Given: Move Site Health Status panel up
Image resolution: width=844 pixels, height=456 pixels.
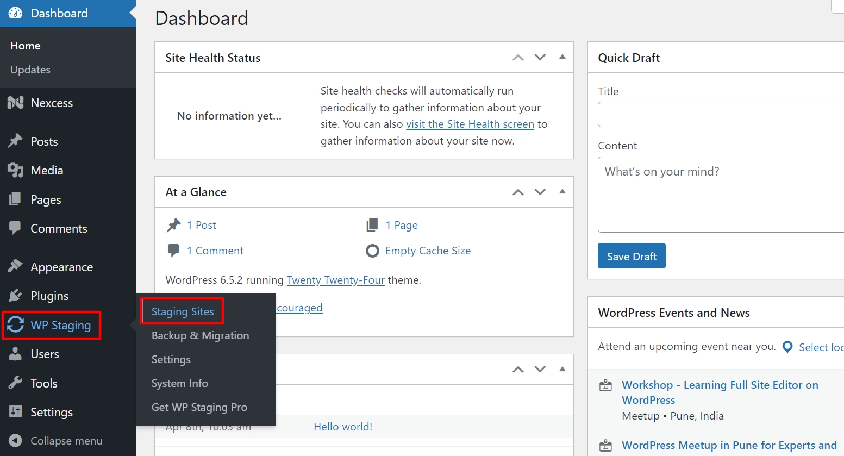Looking at the screenshot, I should [x=518, y=58].
